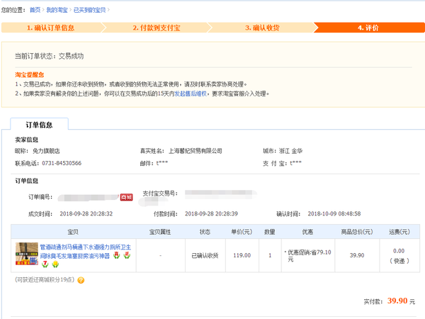Click 成交时间 value 2018-09-28 20:28:32
Image resolution: width=425 pixels, height=319 pixels.
click(x=86, y=214)
